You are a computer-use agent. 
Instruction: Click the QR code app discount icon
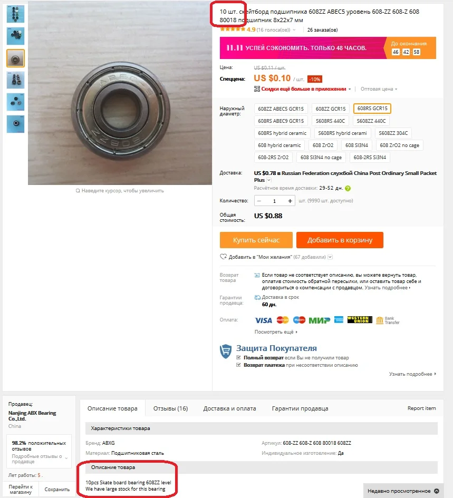[x=257, y=89]
